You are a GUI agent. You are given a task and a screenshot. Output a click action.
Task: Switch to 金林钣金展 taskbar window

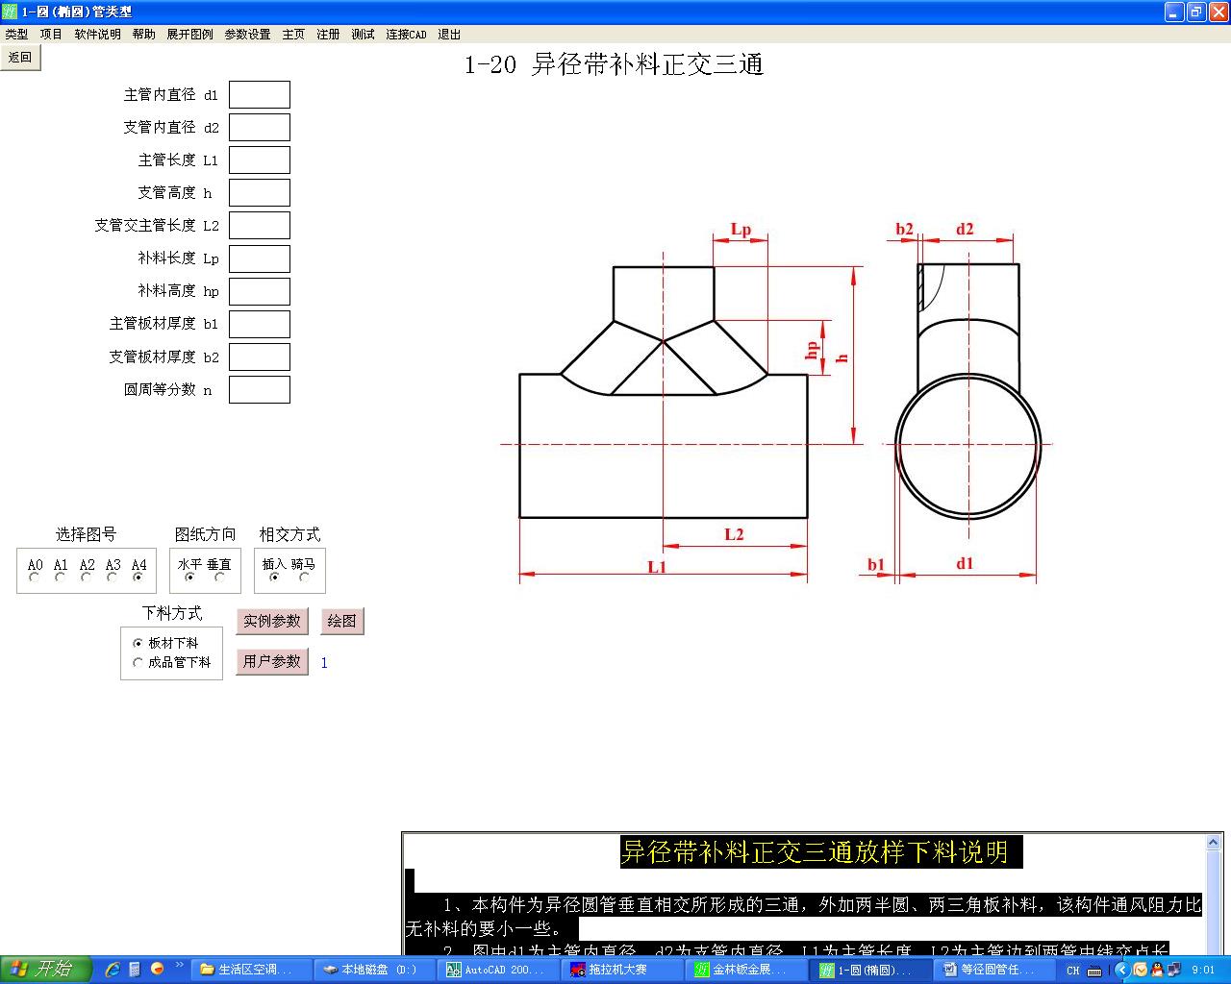[x=748, y=970]
